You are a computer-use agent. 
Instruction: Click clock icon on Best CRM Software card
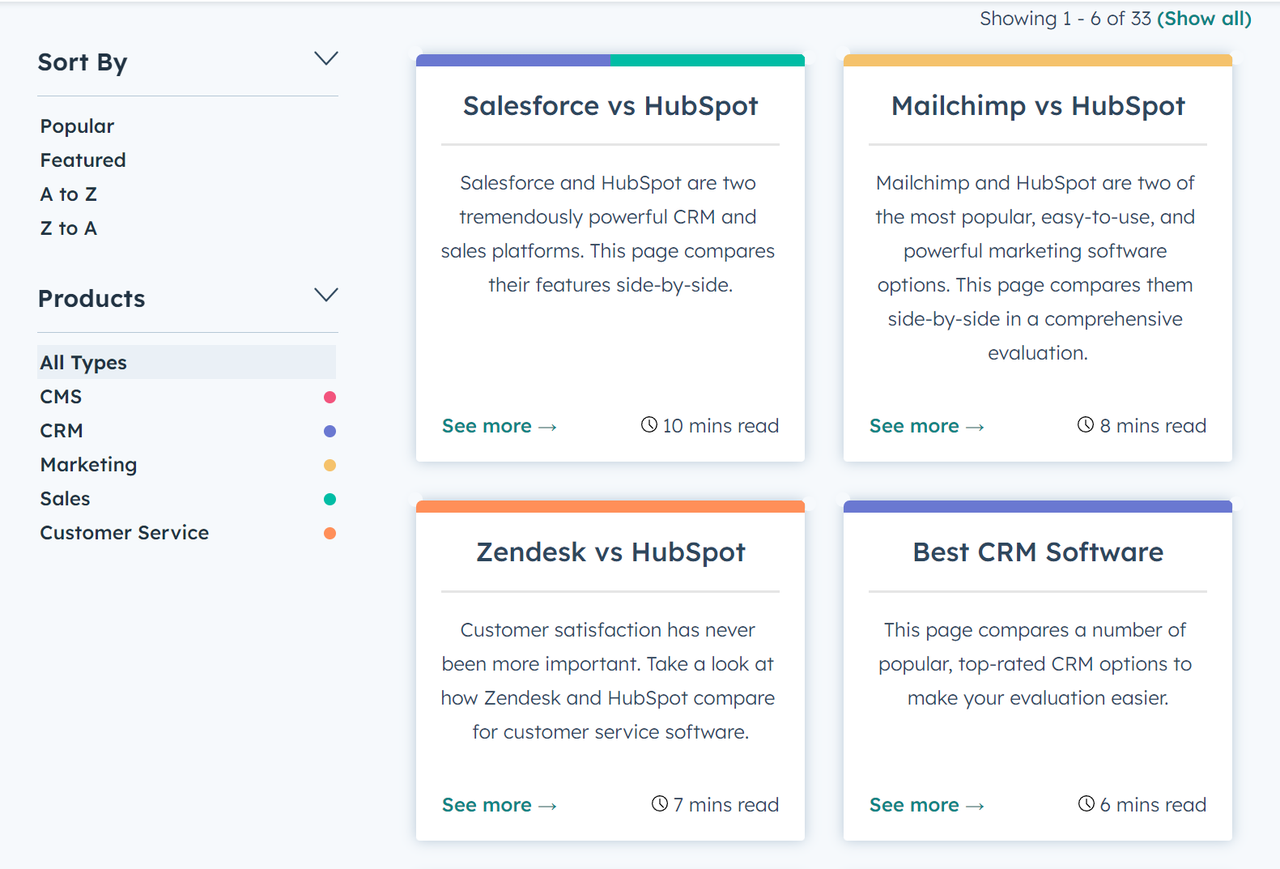[x=1087, y=803]
